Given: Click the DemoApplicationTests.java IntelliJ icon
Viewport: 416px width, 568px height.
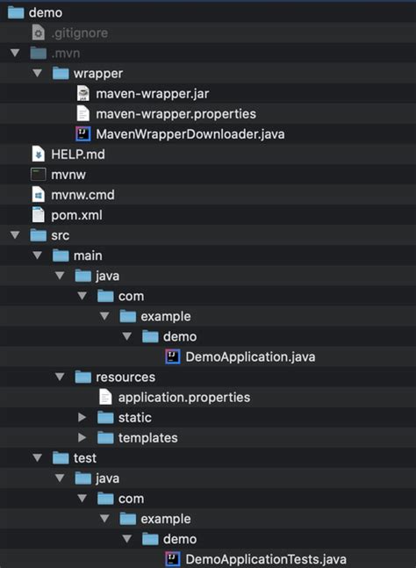Looking at the screenshot, I should tap(173, 559).
